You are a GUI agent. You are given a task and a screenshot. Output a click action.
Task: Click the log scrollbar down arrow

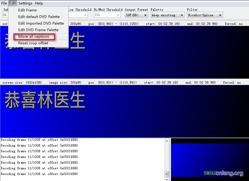(x=167, y=179)
